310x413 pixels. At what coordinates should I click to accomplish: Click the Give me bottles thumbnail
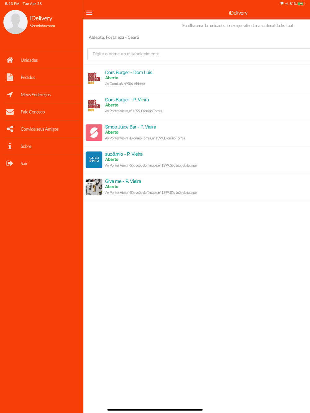point(94,187)
